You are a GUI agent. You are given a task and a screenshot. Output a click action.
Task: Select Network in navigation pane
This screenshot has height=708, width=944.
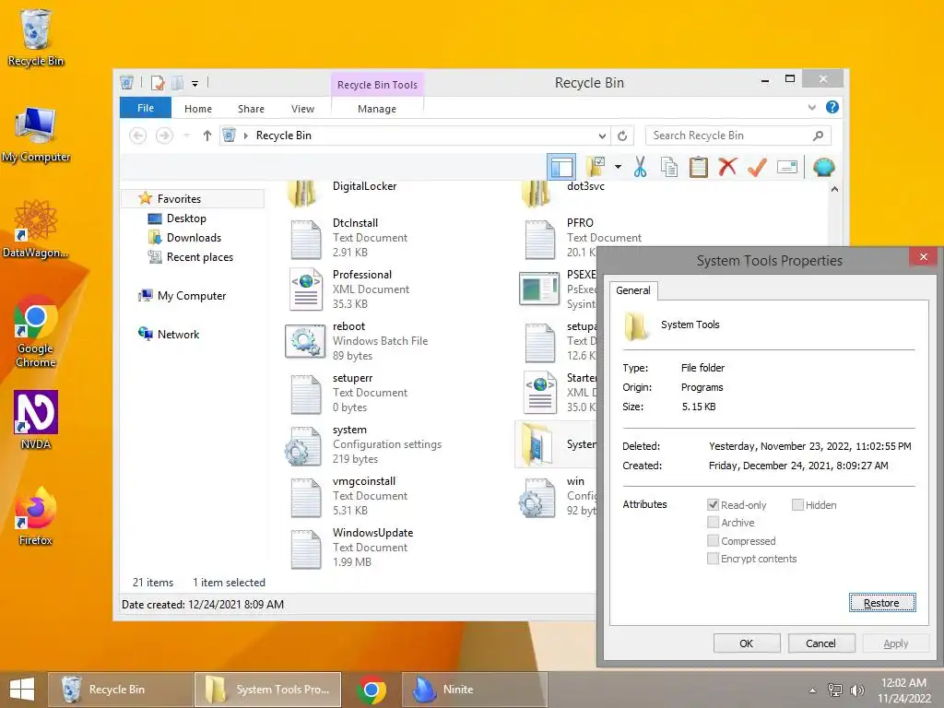pyautogui.click(x=178, y=334)
